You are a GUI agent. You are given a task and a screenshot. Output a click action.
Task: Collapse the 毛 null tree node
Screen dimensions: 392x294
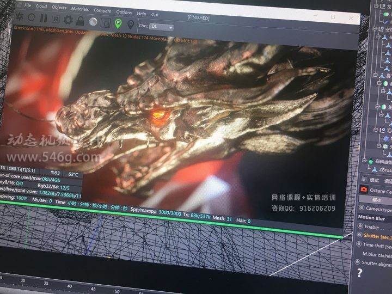(x=376, y=130)
